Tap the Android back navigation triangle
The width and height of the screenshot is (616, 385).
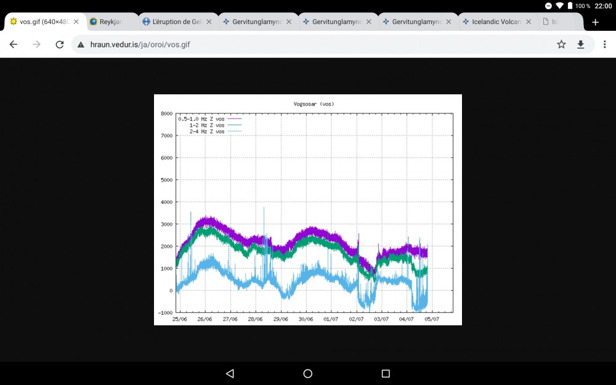[230, 373]
